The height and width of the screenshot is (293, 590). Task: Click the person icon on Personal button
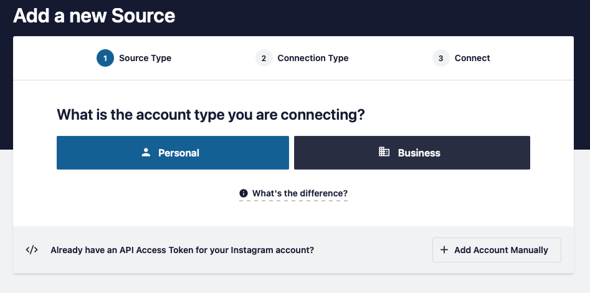[x=146, y=153]
